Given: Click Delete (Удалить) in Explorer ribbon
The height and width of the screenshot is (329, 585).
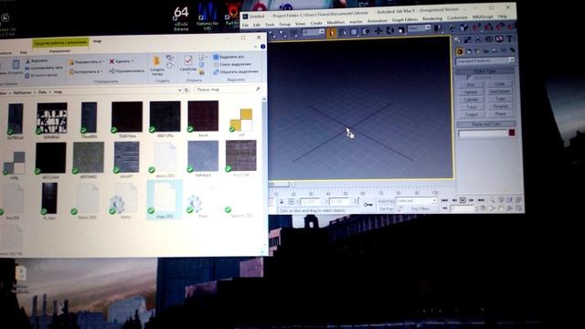Looking at the screenshot, I should pyautogui.click(x=122, y=61).
